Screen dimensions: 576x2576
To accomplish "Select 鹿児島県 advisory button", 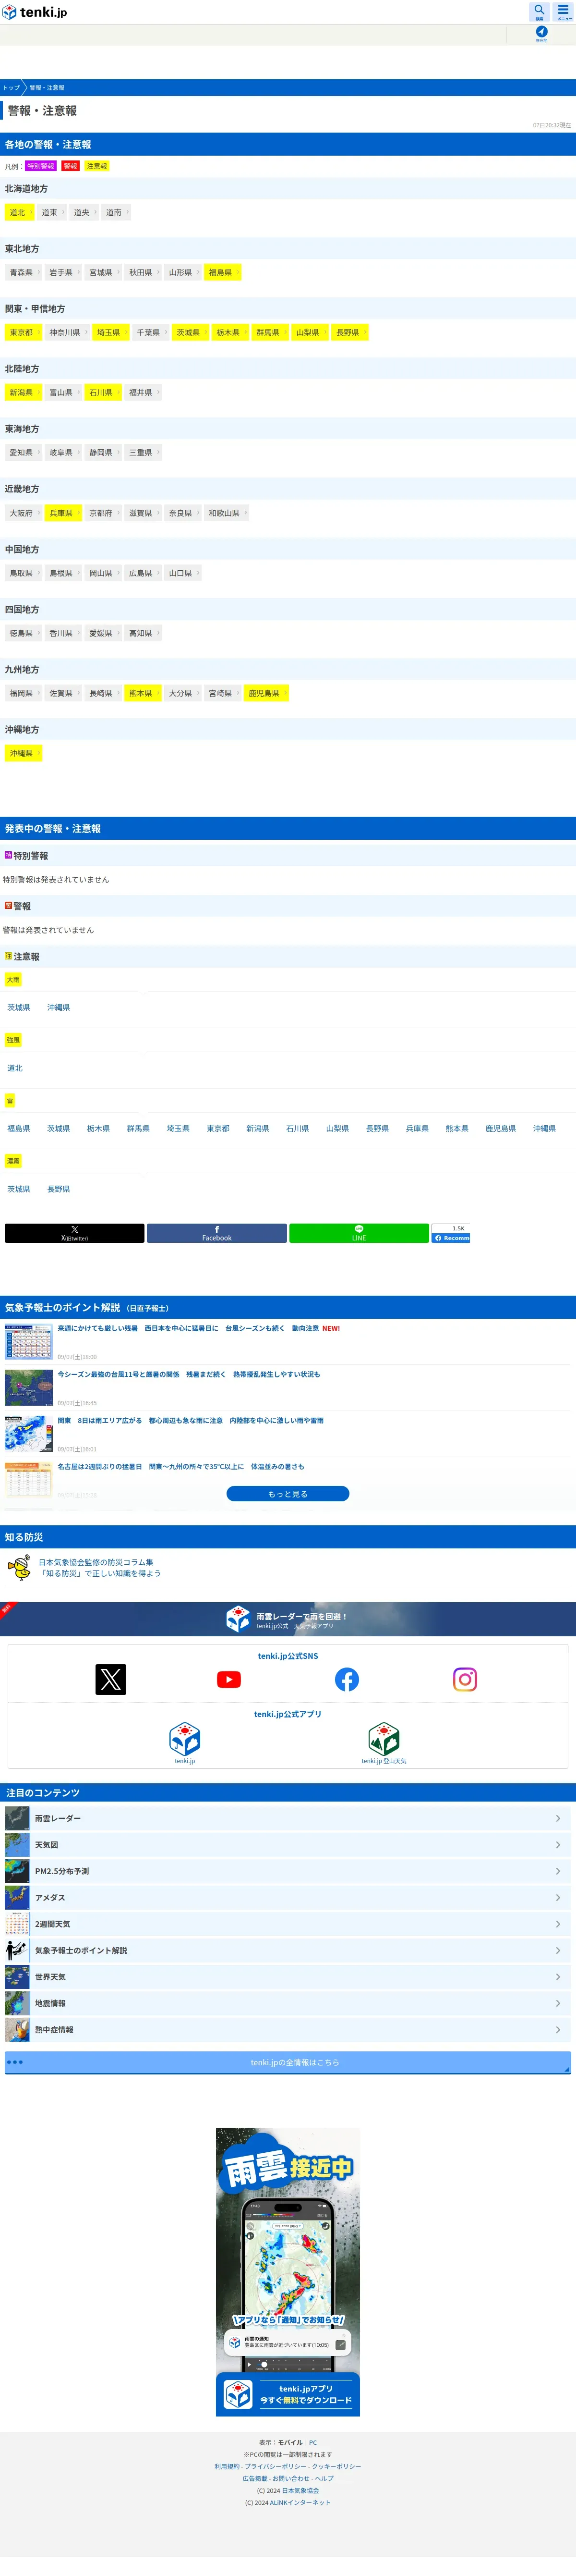I will [x=266, y=693].
